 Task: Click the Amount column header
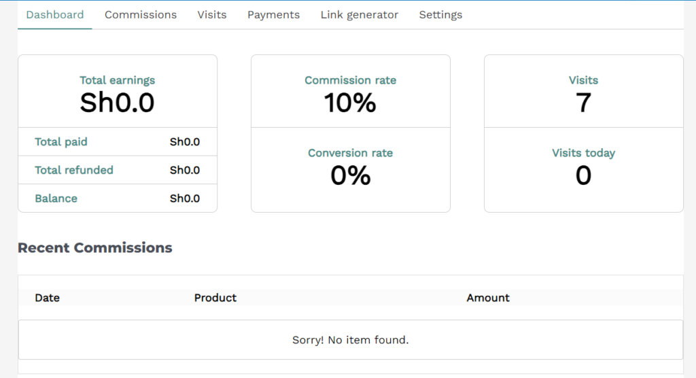coord(488,298)
